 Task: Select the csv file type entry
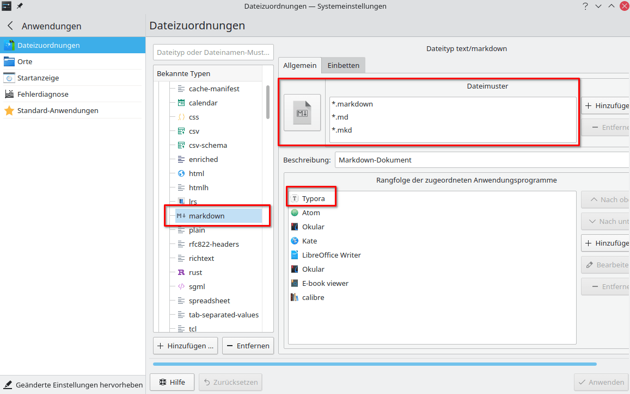(x=194, y=131)
